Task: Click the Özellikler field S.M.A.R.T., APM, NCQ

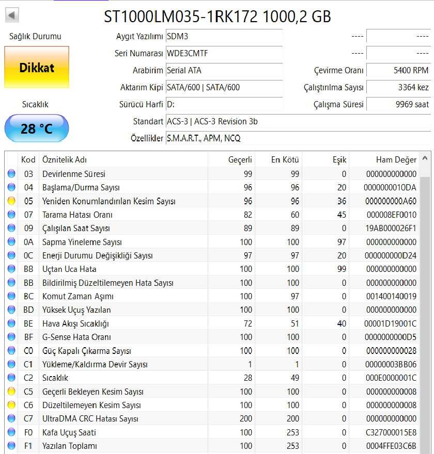Action: click(x=298, y=138)
